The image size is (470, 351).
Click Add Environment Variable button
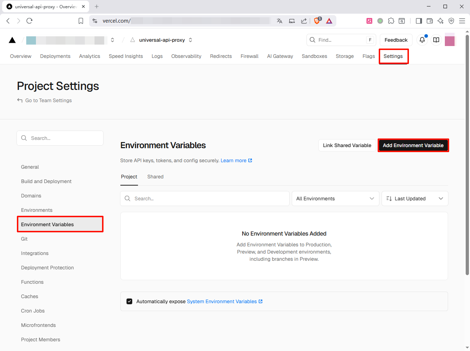(x=413, y=145)
